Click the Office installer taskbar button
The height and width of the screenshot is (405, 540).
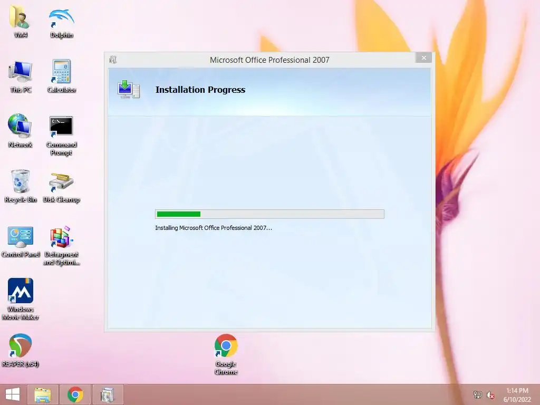[x=108, y=394]
